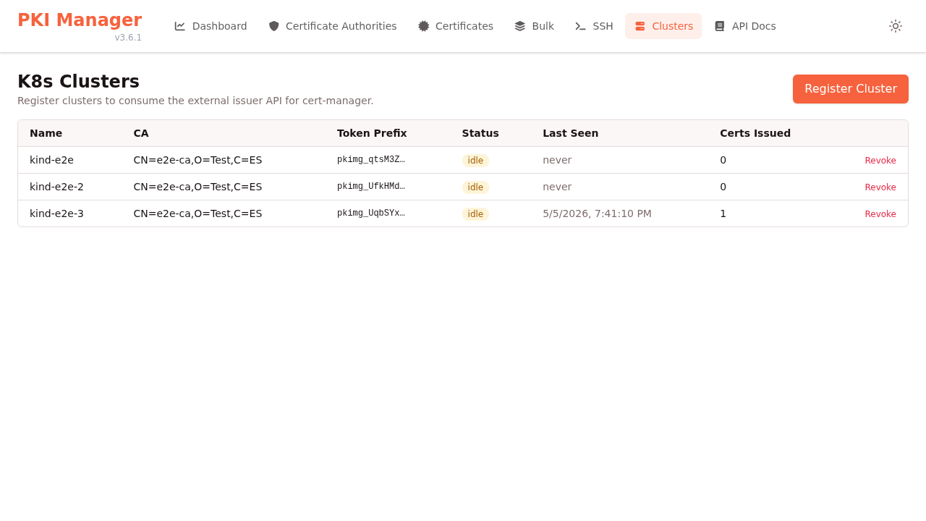Open the SSH section label
Viewport: 926px width, 521px height.
(603, 26)
